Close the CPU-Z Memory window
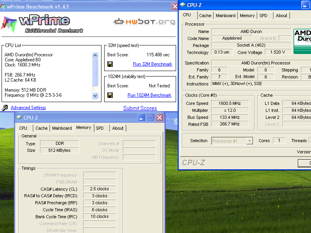 point(160,118)
